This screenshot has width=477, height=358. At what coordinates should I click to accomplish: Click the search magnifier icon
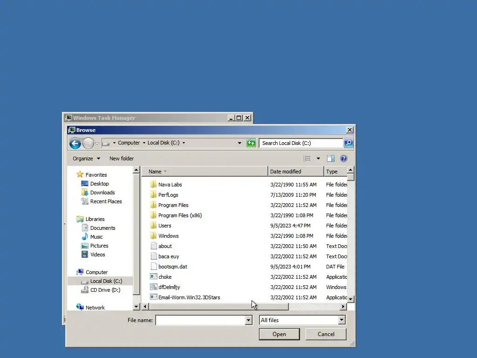[x=348, y=143]
